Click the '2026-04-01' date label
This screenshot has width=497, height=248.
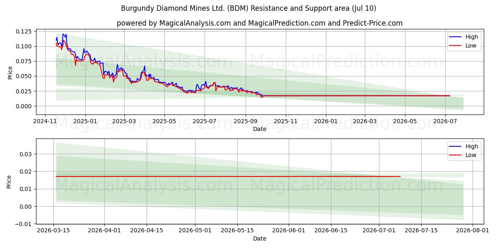click(104, 231)
